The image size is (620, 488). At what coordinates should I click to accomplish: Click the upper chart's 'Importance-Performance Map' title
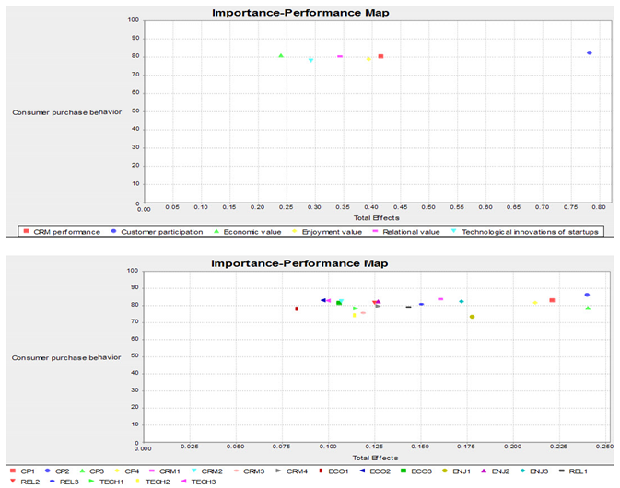[300, 13]
